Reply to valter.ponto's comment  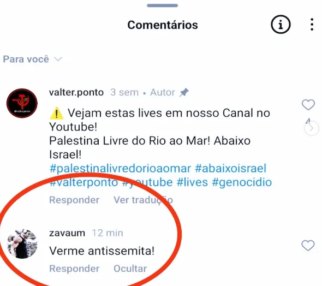point(74,200)
